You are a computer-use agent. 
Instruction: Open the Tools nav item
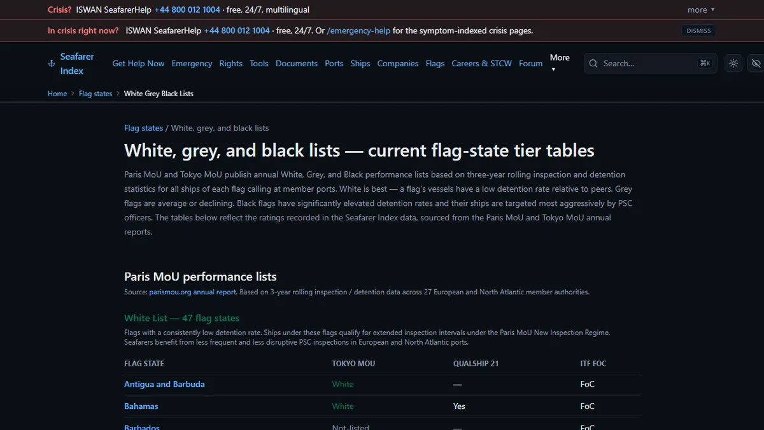point(259,63)
